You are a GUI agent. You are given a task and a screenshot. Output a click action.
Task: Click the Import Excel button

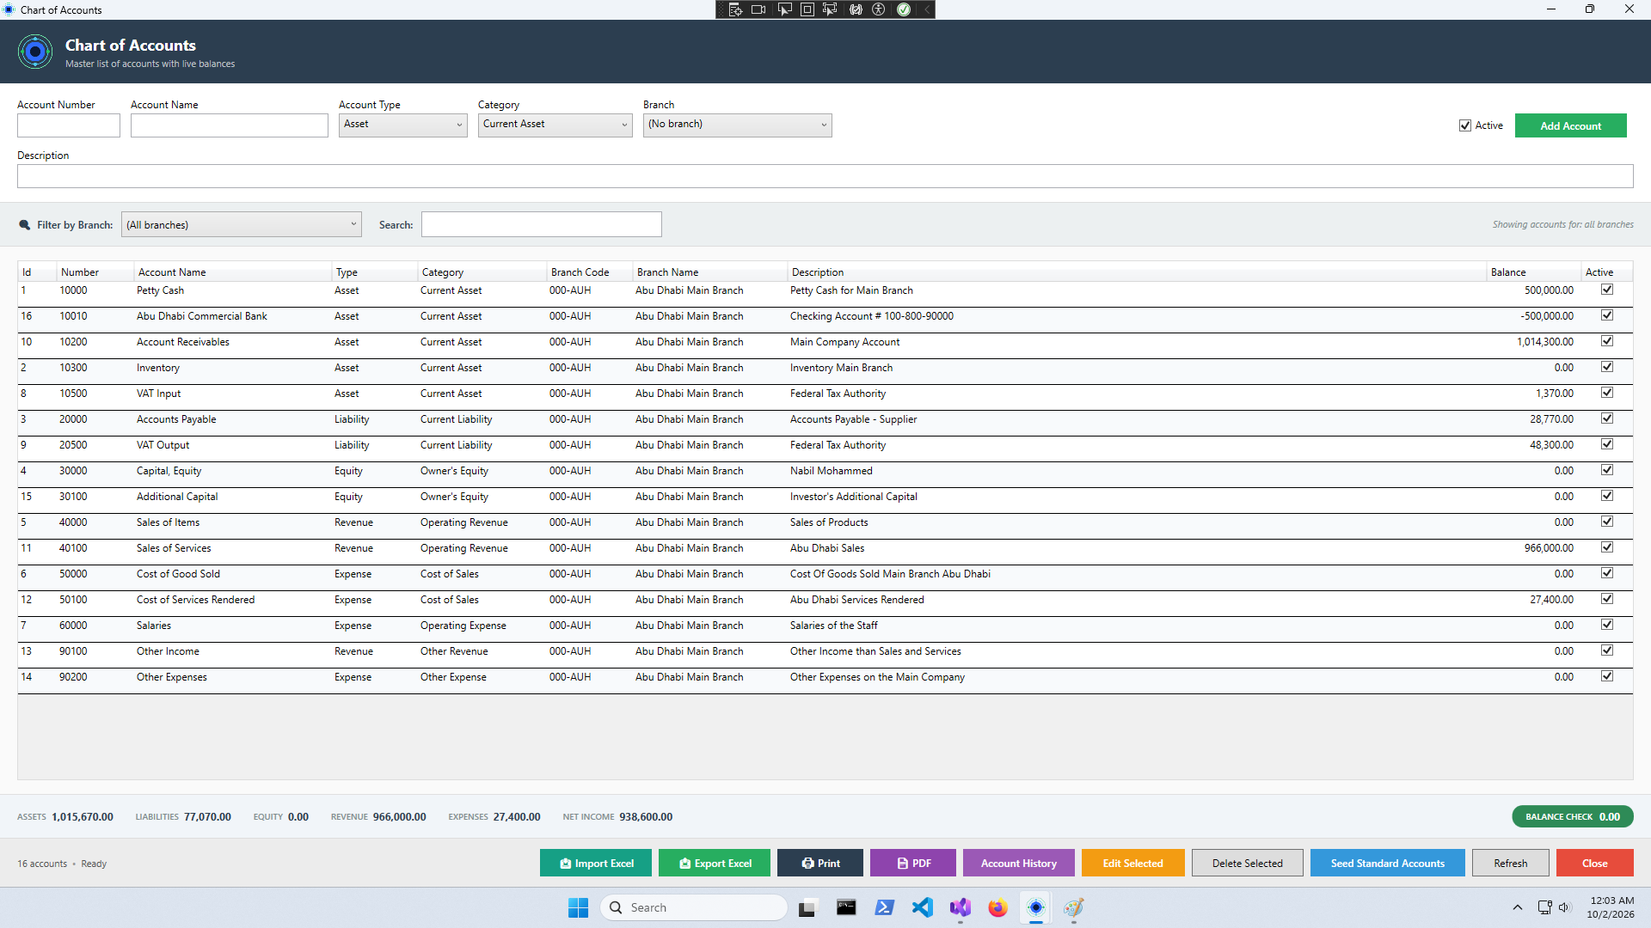pos(596,863)
